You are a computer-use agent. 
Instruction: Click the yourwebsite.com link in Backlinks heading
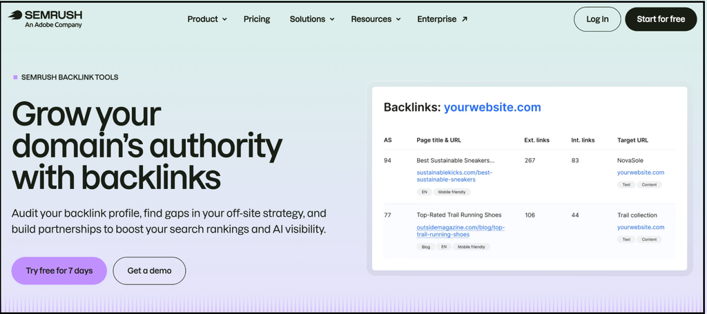[x=492, y=107]
